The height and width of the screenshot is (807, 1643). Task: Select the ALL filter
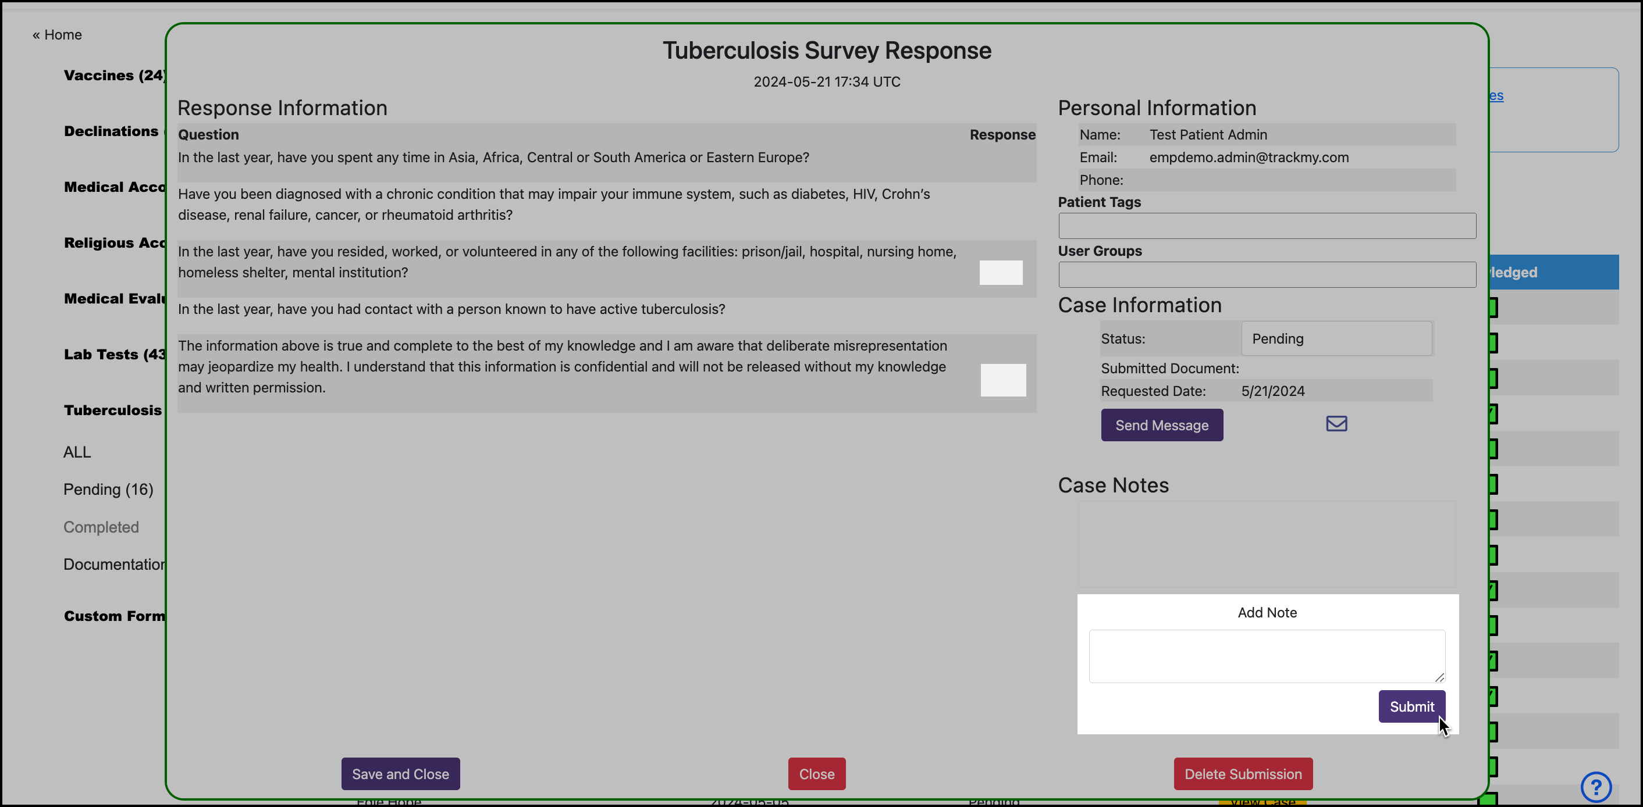click(77, 452)
